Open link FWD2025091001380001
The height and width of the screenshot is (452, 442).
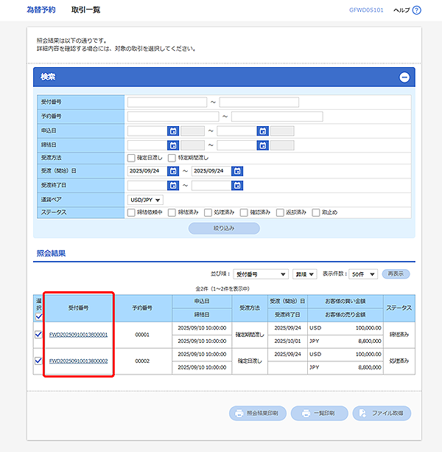pos(78,335)
